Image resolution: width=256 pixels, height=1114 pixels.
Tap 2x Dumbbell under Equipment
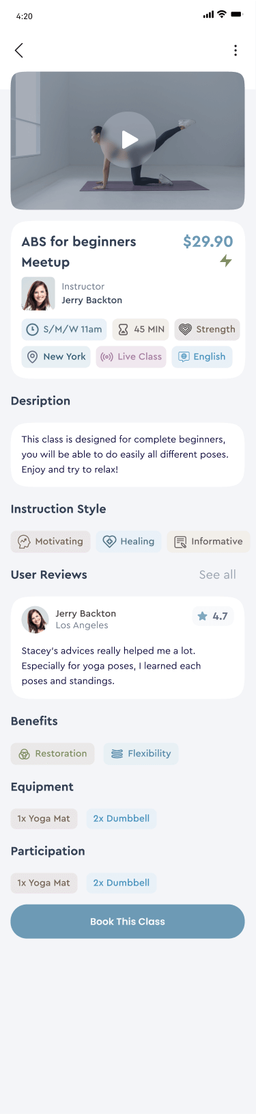(122, 818)
